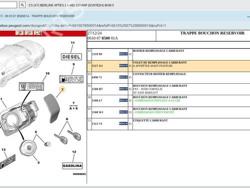The height and width of the screenshot is (188, 250).
Task: Open REACH badge for part 1513 74
Action: 123,123
